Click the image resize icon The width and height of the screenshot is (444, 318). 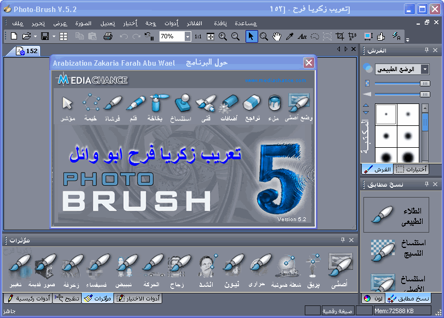368,37
